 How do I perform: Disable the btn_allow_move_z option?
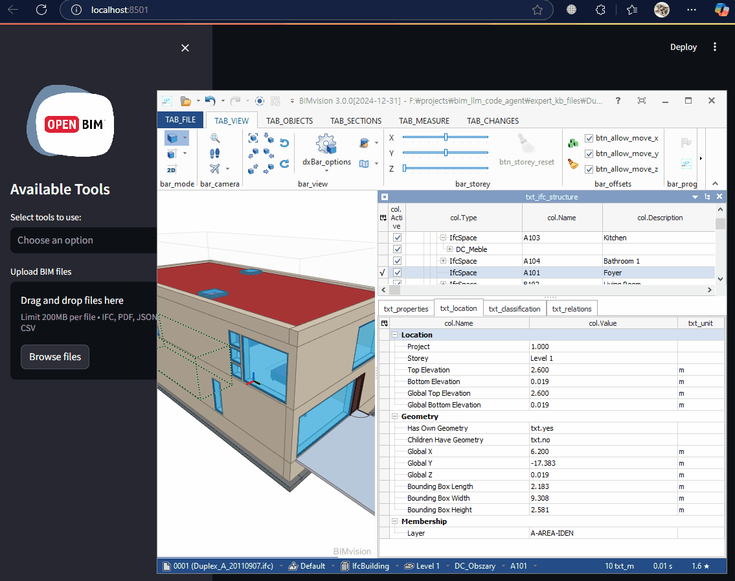(589, 168)
